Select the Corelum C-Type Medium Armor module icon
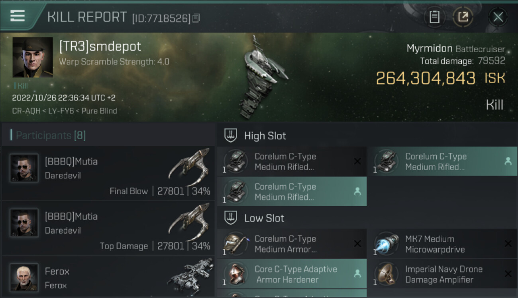The height and width of the screenshot is (298, 518). pyautogui.click(x=235, y=244)
